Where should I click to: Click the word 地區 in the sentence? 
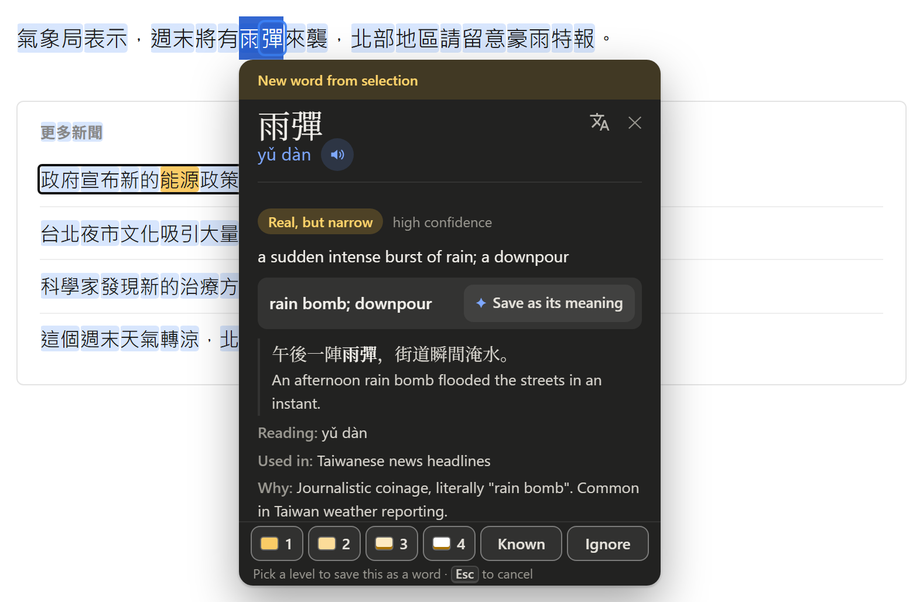pos(418,39)
